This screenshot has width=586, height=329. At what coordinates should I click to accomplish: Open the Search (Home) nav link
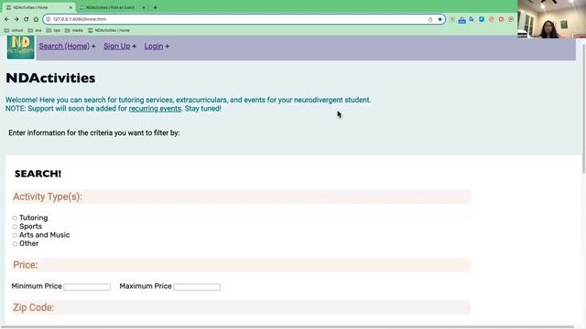tap(64, 47)
